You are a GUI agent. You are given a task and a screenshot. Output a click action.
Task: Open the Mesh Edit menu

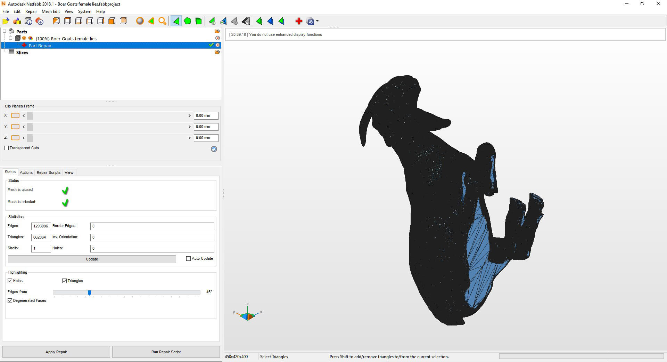click(x=51, y=11)
